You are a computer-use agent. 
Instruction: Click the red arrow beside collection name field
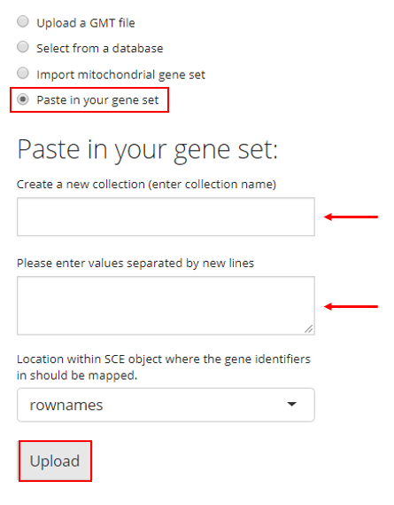coord(351,217)
